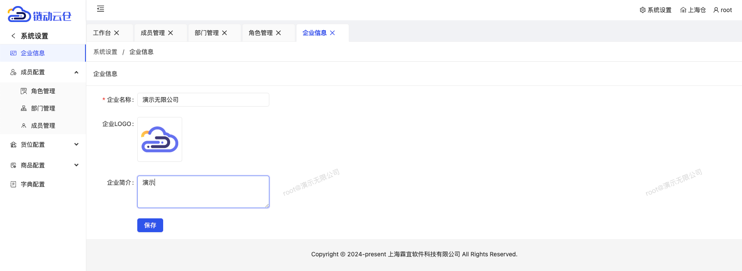Open 部门管理 in the sidebar
Image resolution: width=742 pixels, height=271 pixels.
[43, 108]
